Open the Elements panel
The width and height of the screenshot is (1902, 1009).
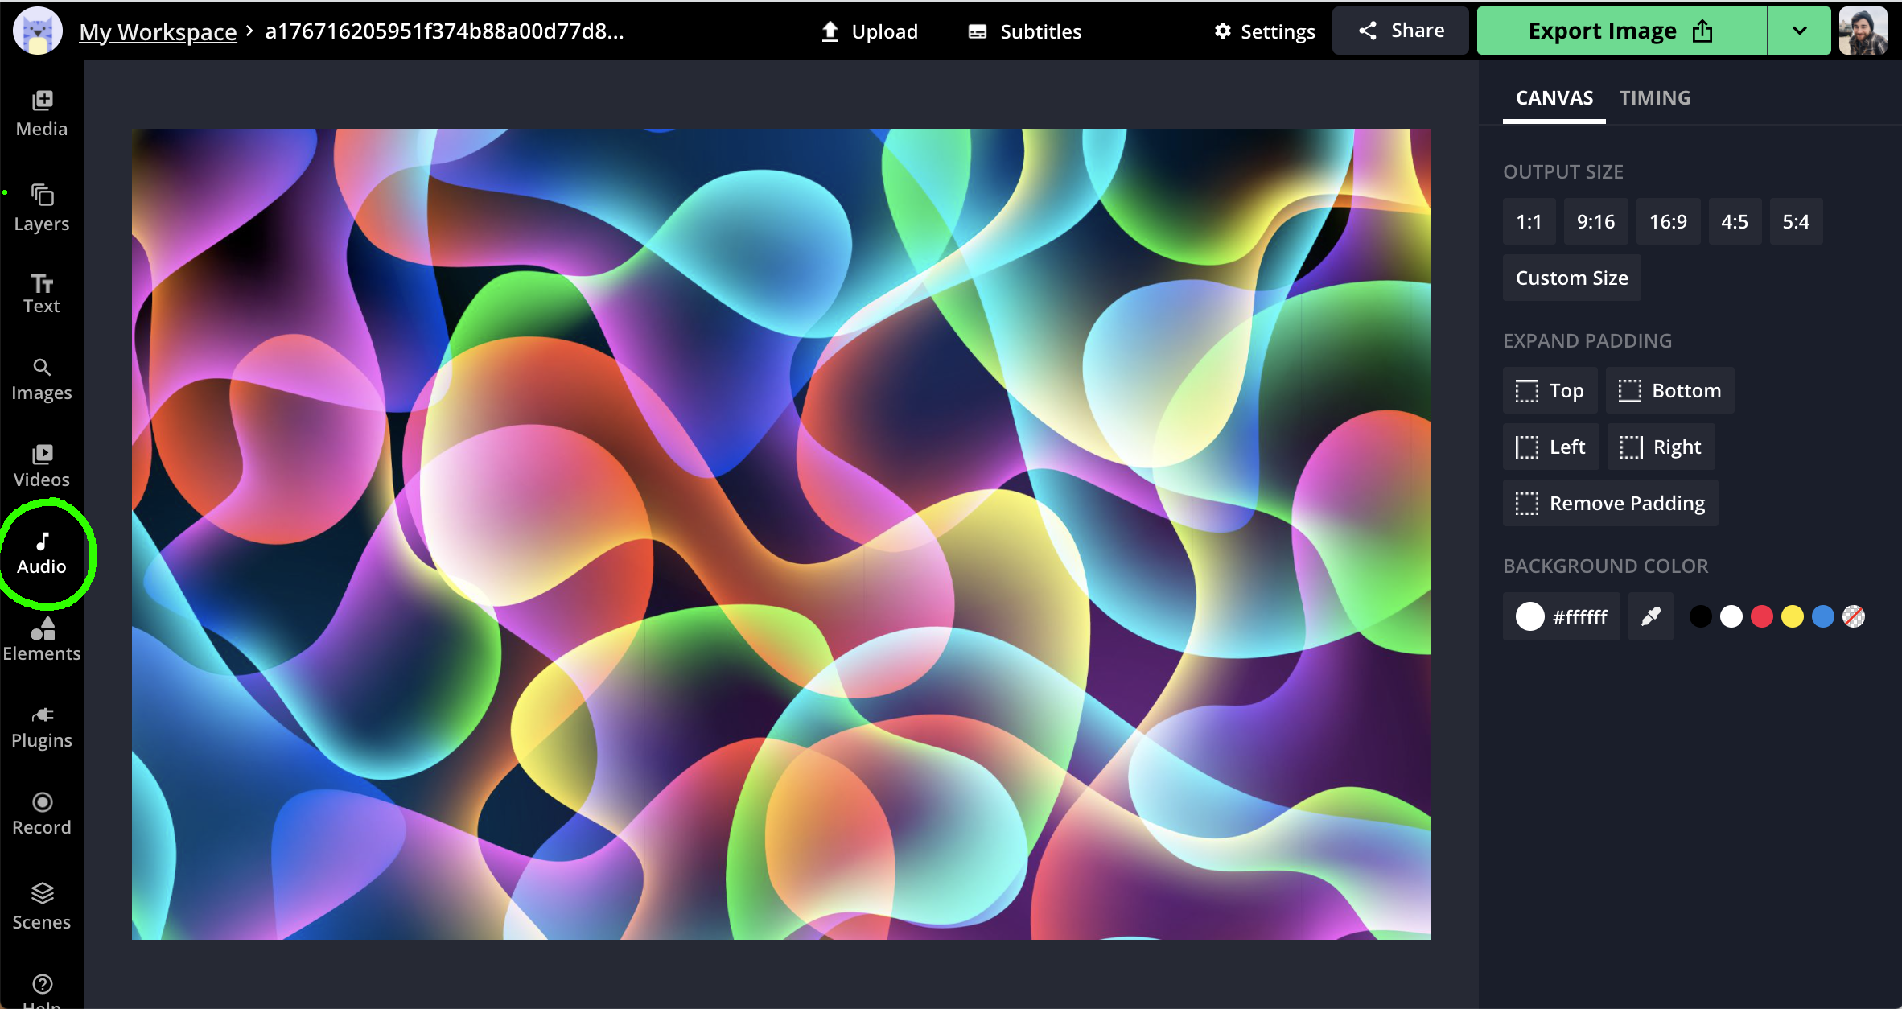click(x=41, y=639)
